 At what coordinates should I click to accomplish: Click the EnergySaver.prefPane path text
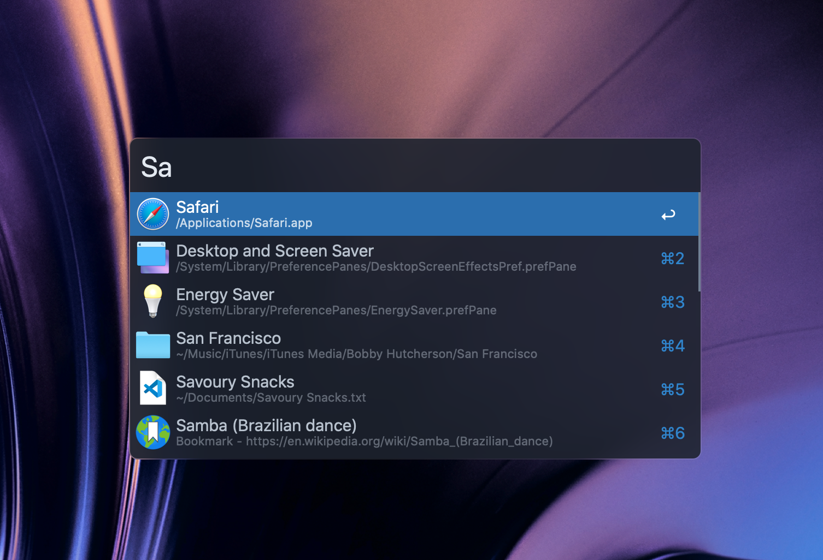pyautogui.click(x=336, y=311)
